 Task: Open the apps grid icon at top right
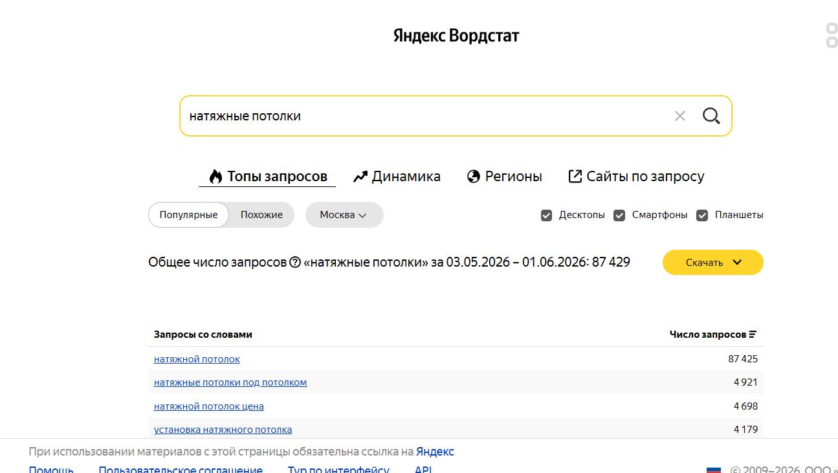(x=832, y=36)
